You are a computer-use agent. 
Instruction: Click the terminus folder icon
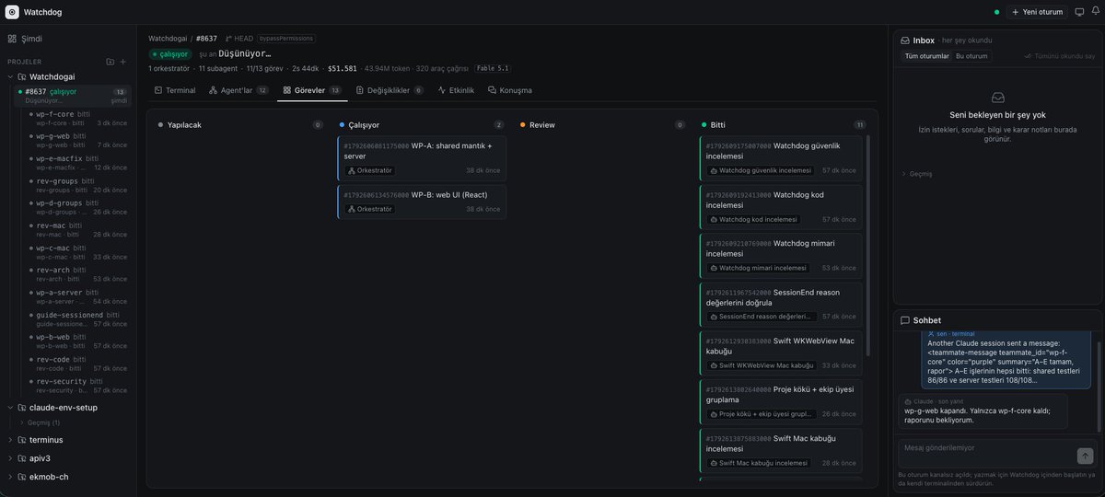point(22,440)
